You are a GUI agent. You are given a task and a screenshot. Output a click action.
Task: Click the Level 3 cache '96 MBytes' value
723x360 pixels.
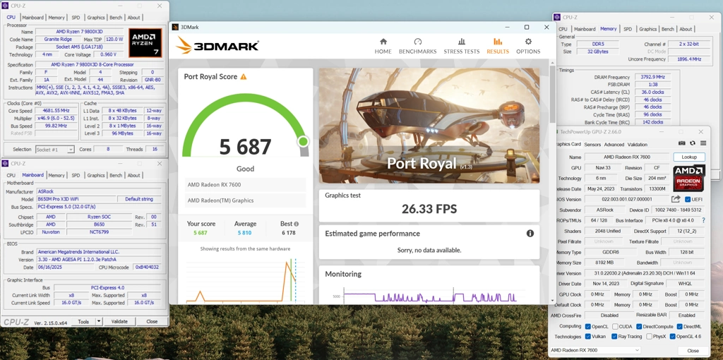123,133
